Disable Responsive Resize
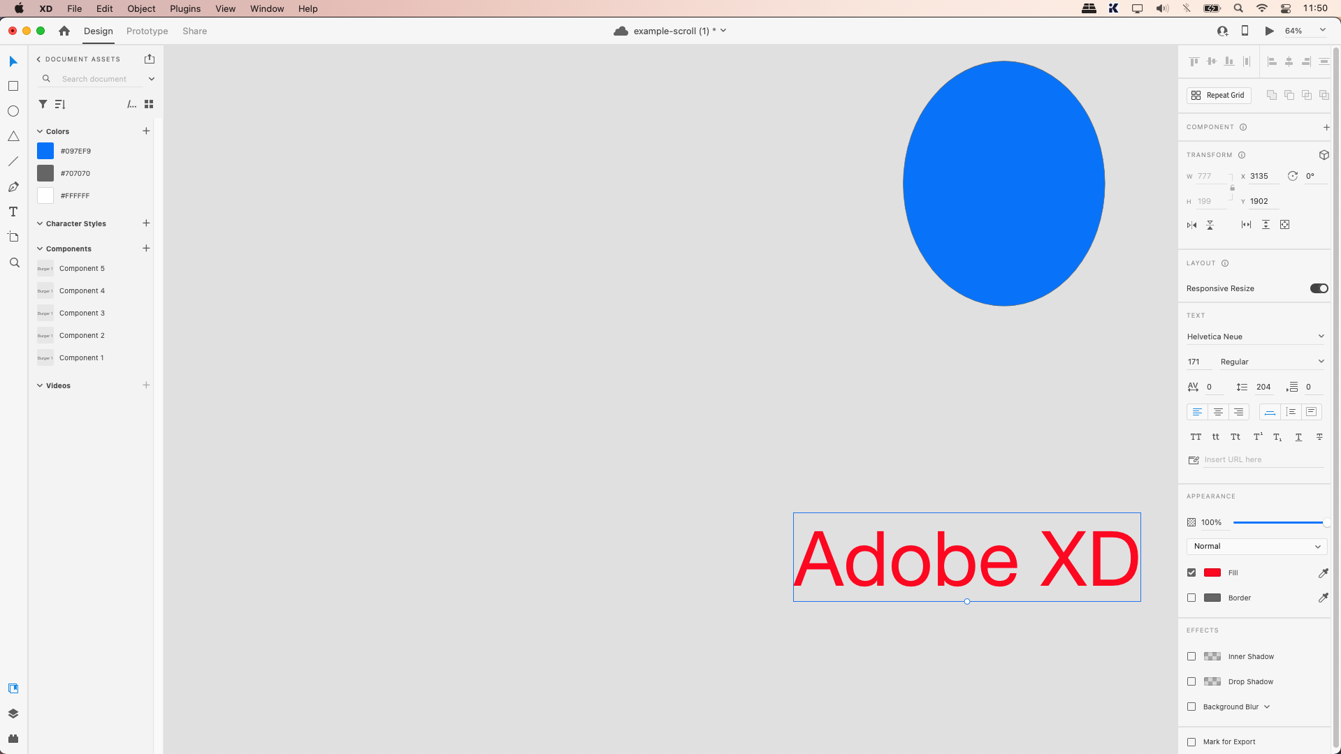The height and width of the screenshot is (754, 1341). [x=1319, y=288]
